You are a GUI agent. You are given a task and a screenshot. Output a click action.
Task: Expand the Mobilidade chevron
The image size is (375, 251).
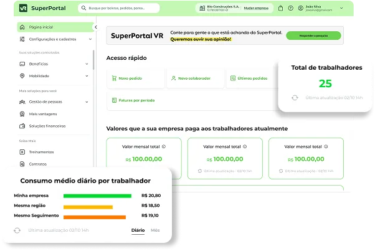point(87,76)
